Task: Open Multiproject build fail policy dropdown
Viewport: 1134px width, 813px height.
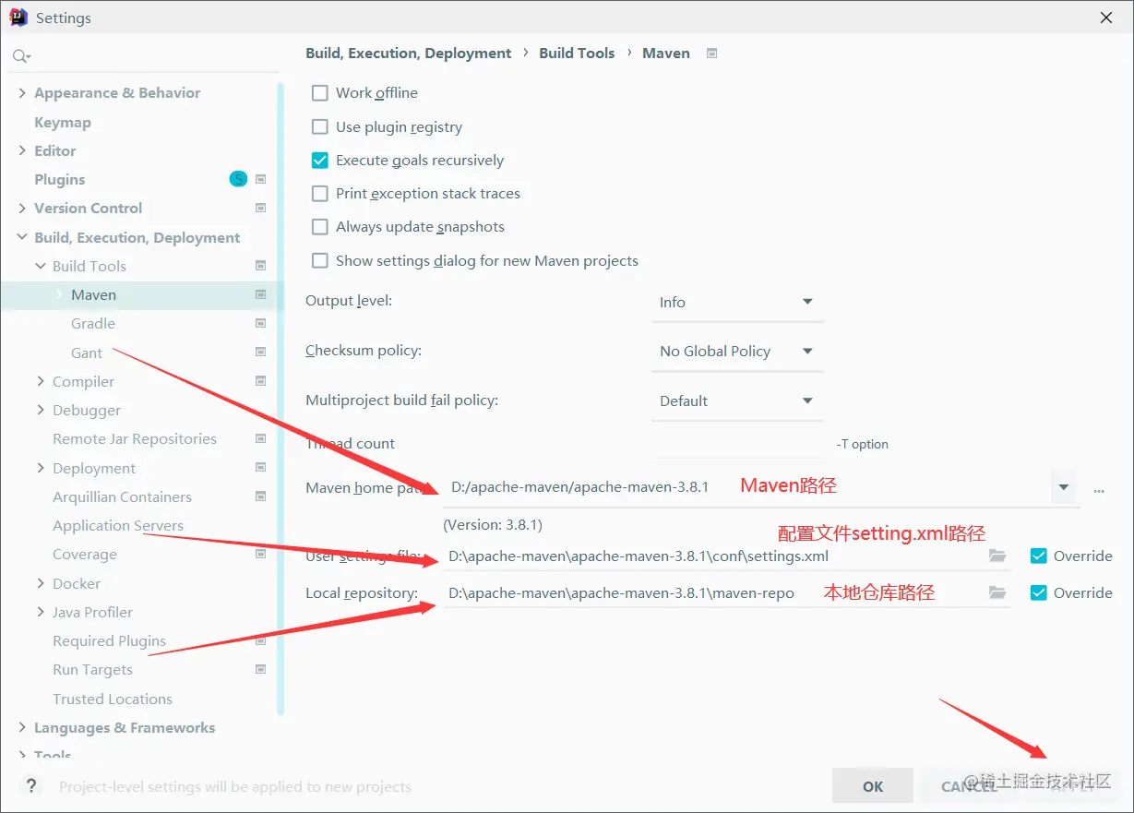Action: pyautogui.click(x=736, y=401)
